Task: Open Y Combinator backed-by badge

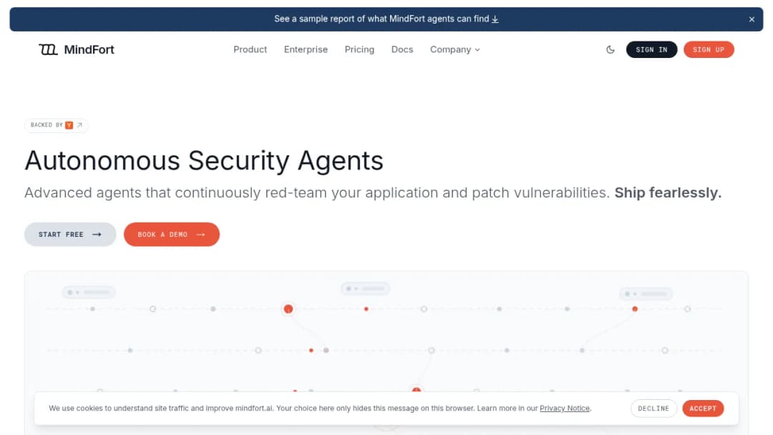Action: coord(57,125)
